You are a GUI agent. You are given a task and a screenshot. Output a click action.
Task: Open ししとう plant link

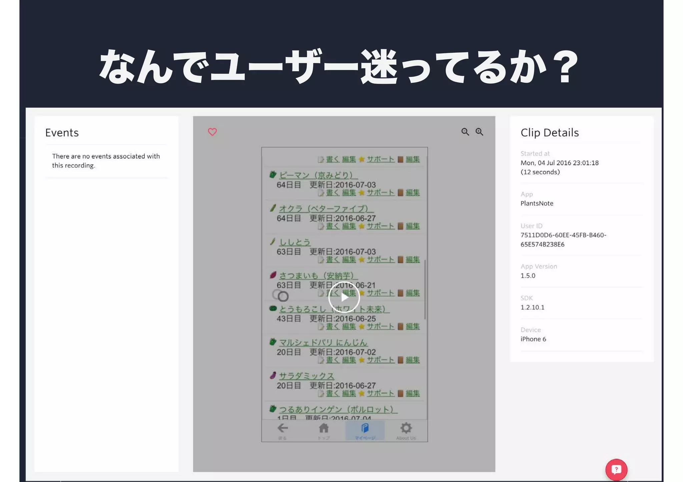295,242
